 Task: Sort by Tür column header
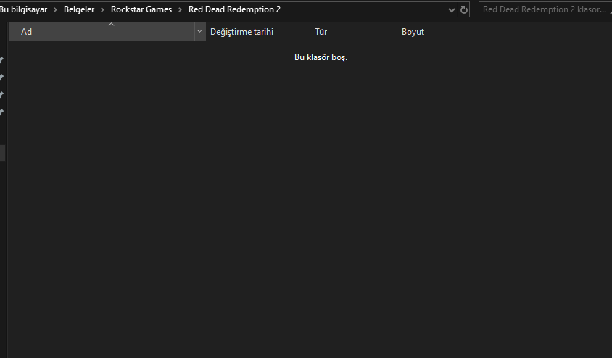(353, 32)
